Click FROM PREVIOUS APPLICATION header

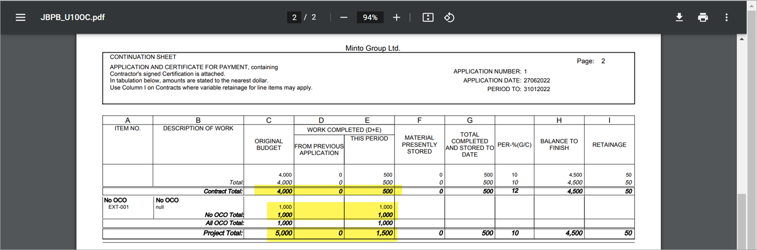(x=319, y=149)
